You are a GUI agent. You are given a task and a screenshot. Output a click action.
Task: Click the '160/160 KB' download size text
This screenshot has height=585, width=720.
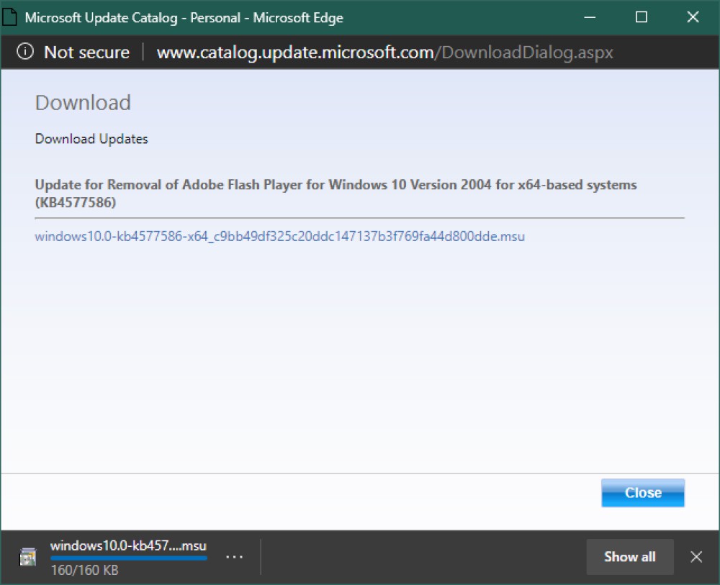coord(84,571)
